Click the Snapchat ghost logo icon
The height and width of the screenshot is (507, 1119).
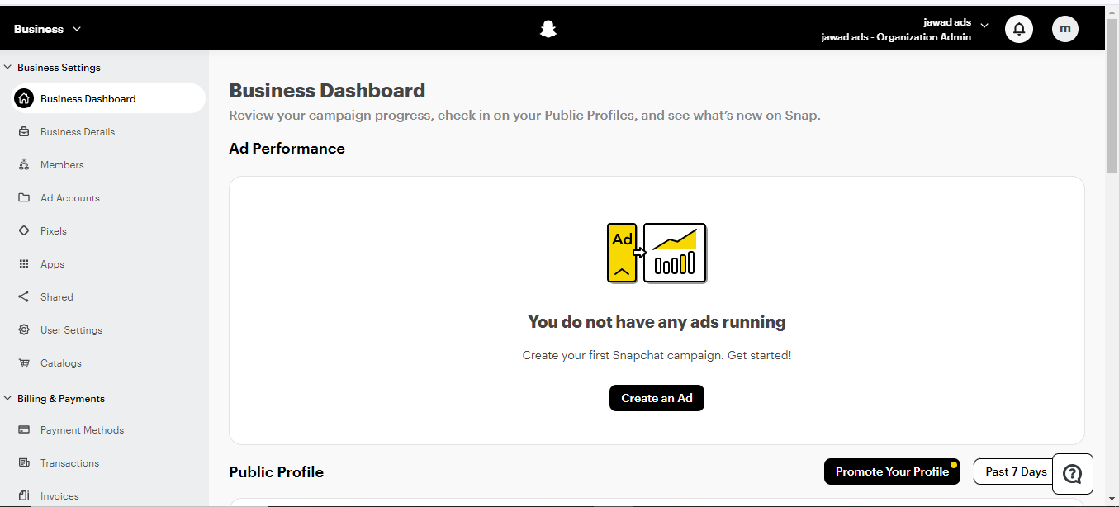[x=548, y=30]
